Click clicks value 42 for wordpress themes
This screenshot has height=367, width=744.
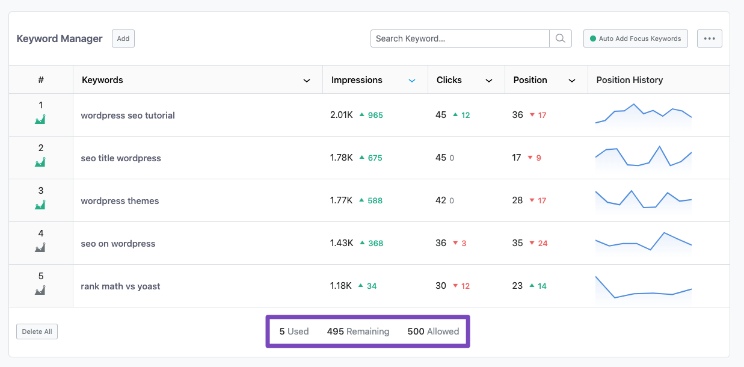(x=441, y=200)
